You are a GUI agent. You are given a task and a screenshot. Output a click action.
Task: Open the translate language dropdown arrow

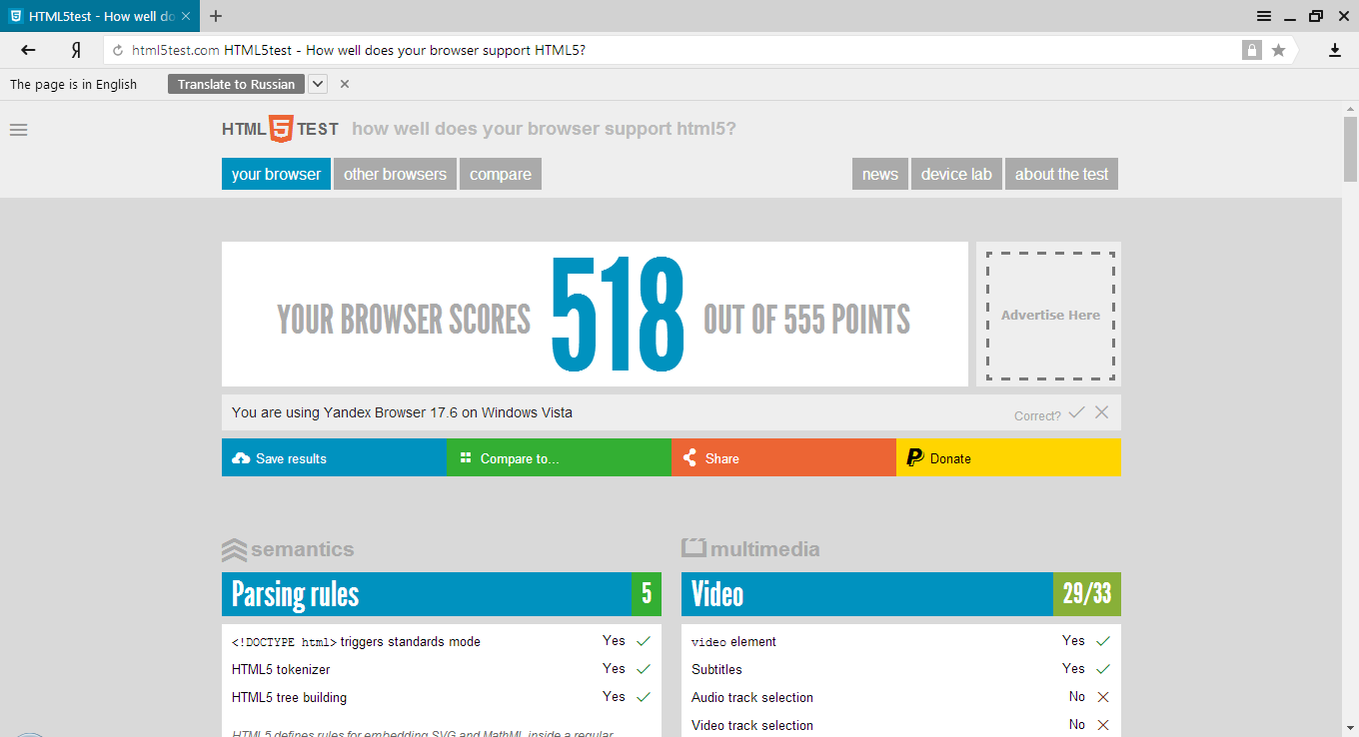coord(317,84)
